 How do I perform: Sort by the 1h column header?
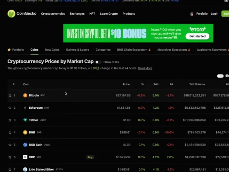(143, 84)
